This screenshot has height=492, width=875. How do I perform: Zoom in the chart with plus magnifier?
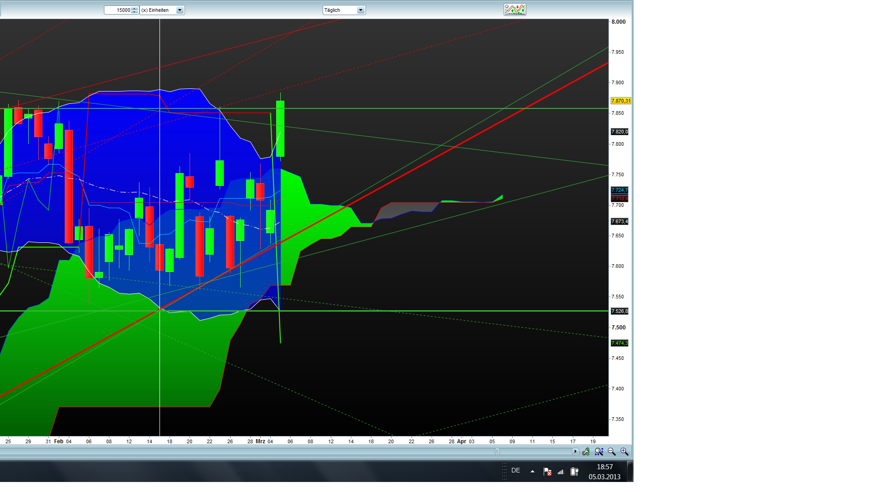point(624,451)
